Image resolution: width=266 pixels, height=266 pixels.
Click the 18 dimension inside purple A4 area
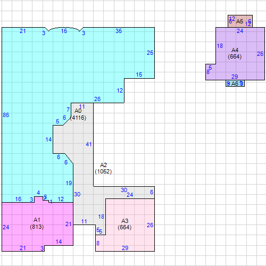pos(220,46)
